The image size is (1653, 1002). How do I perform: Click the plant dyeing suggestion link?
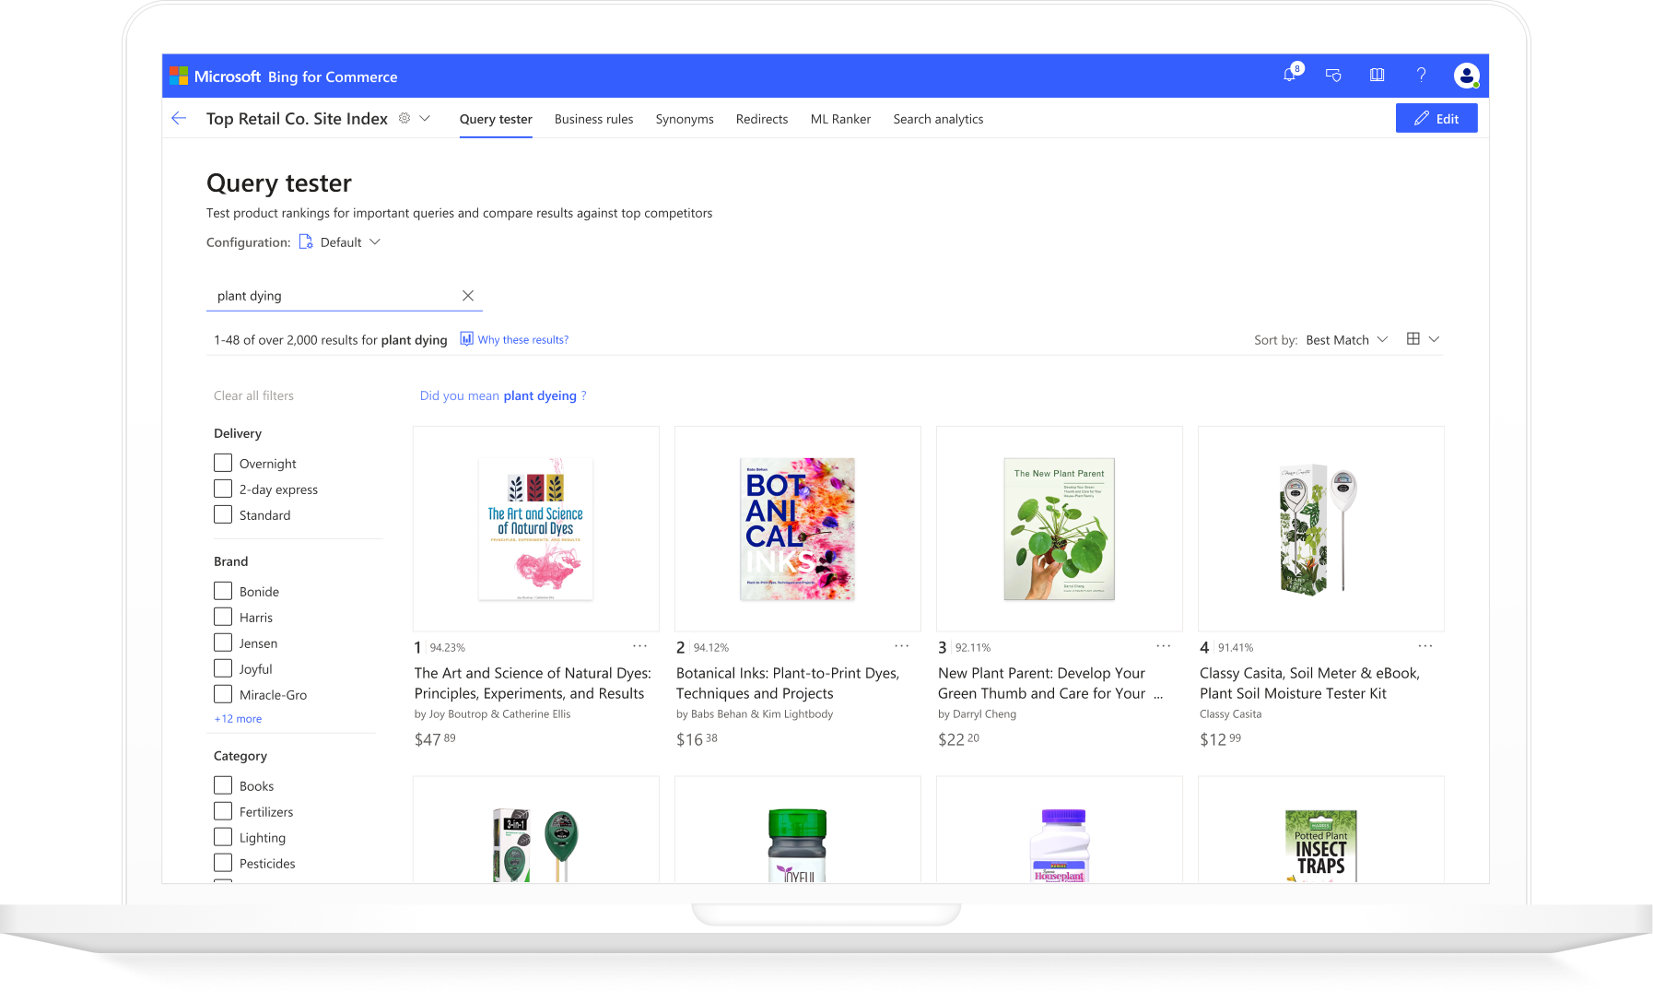(x=540, y=395)
